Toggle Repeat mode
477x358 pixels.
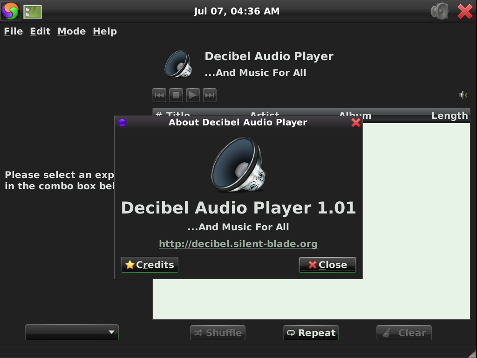[x=311, y=332]
